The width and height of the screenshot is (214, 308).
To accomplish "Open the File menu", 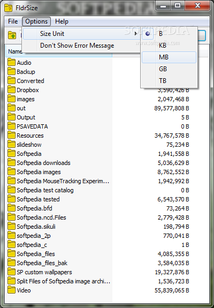I will coord(13,21).
